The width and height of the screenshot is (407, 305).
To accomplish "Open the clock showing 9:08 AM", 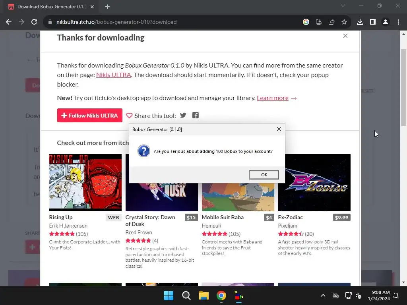I will pyautogui.click(x=379, y=295).
